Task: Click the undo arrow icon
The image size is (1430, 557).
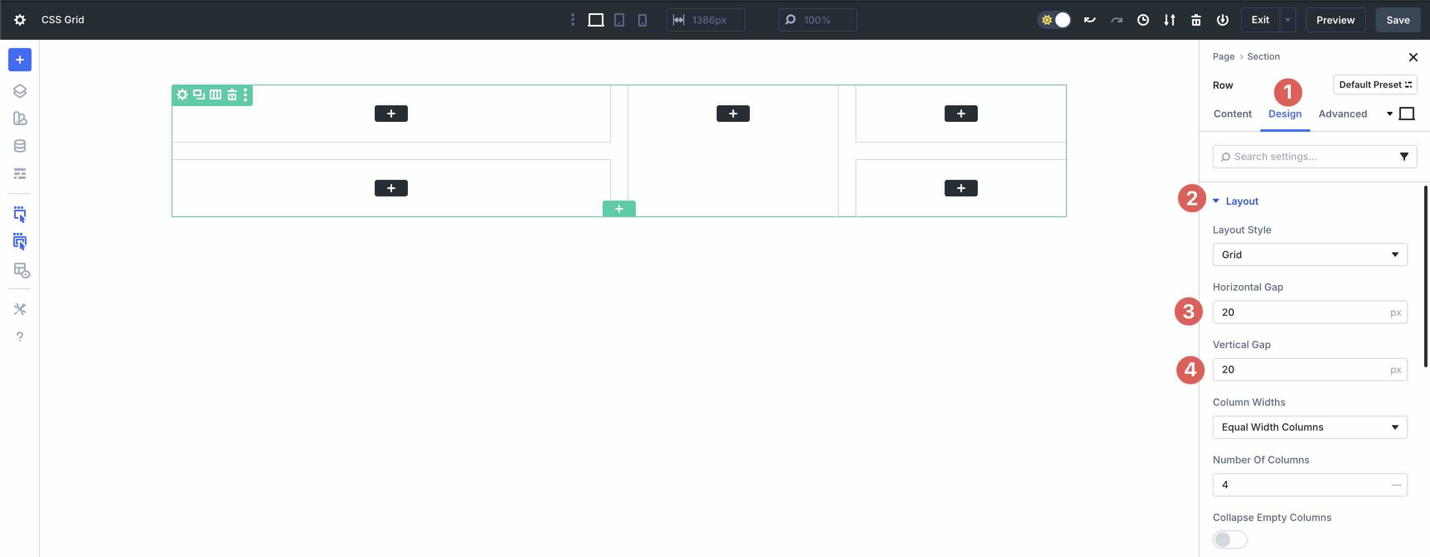Action: point(1089,19)
